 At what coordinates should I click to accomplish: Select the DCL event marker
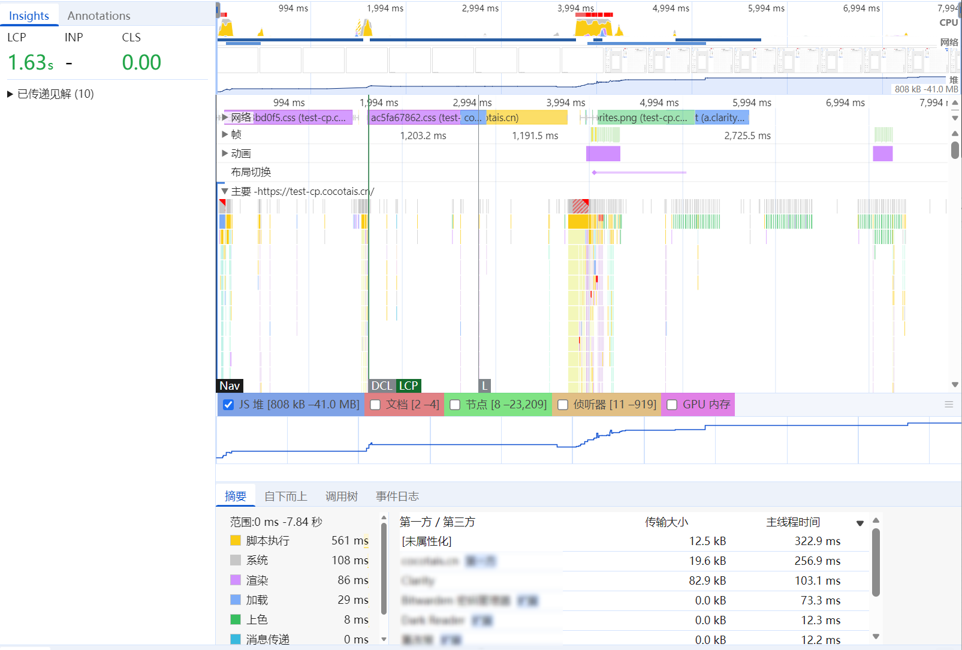(381, 386)
